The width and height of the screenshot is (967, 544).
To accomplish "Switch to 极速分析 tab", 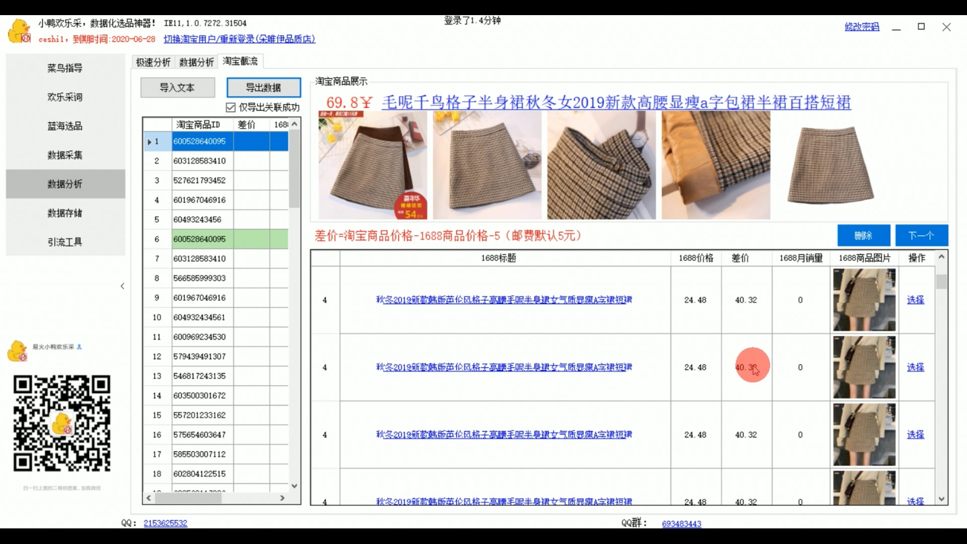I will click(153, 62).
